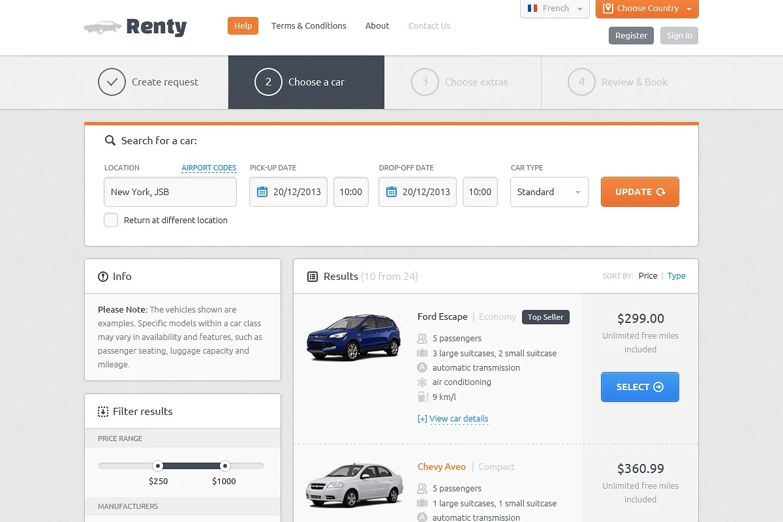Click the pick-up date calendar icon

tap(262, 192)
